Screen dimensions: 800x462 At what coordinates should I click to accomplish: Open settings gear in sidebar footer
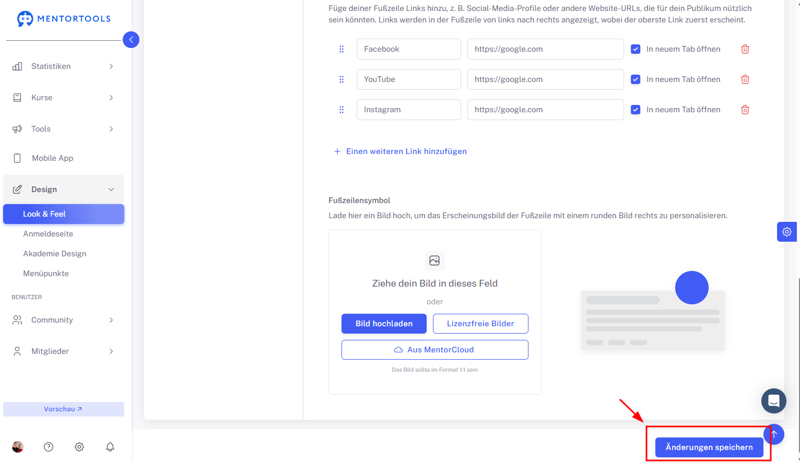pyautogui.click(x=79, y=447)
